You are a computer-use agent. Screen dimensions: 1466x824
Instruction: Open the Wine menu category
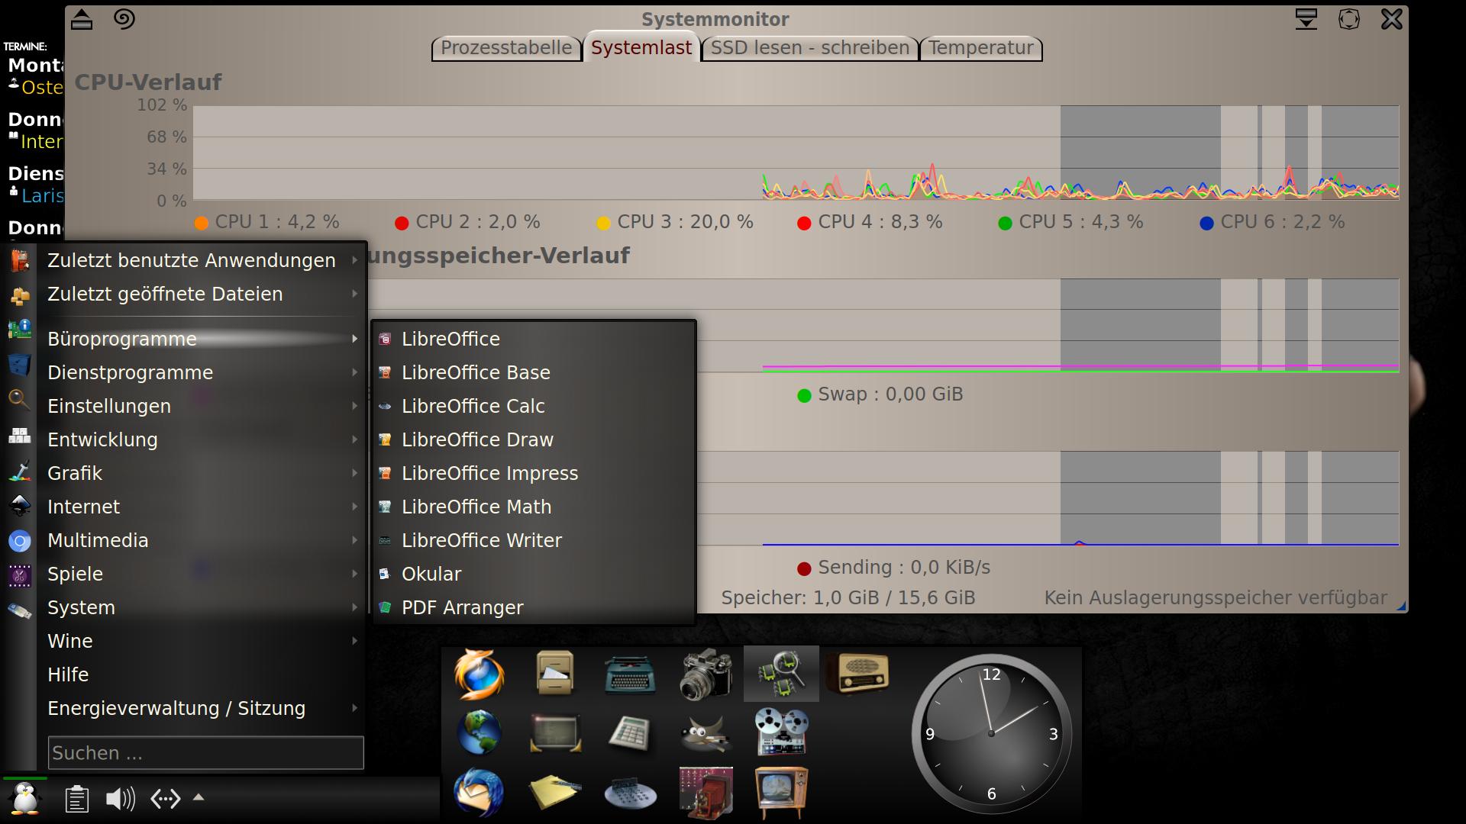[203, 641]
